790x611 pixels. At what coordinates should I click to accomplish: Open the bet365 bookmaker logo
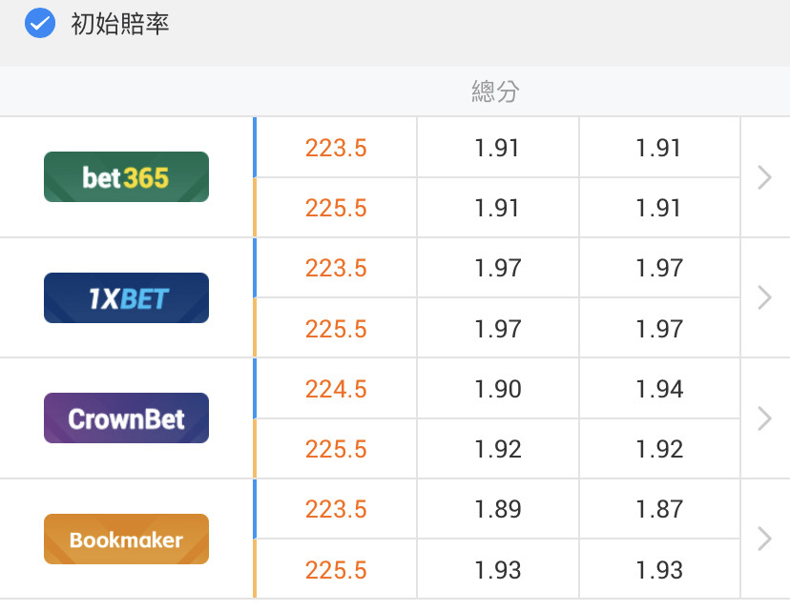click(x=127, y=176)
